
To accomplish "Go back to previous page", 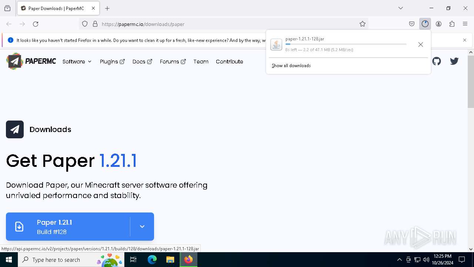I will point(9,24).
